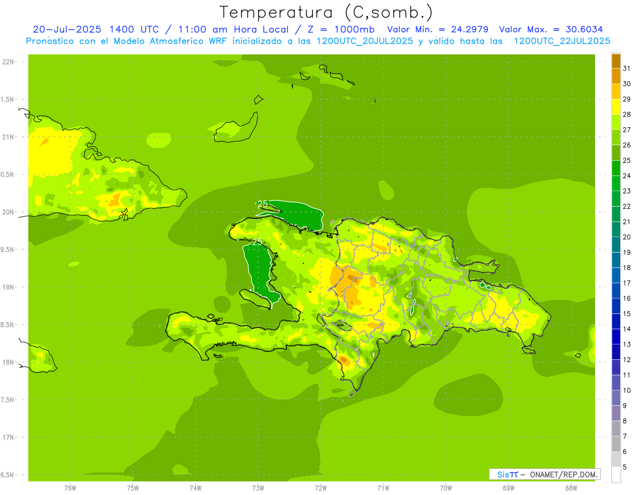Click the "22N" latitude axis label
This screenshot has width=641, height=495.
[x=8, y=62]
